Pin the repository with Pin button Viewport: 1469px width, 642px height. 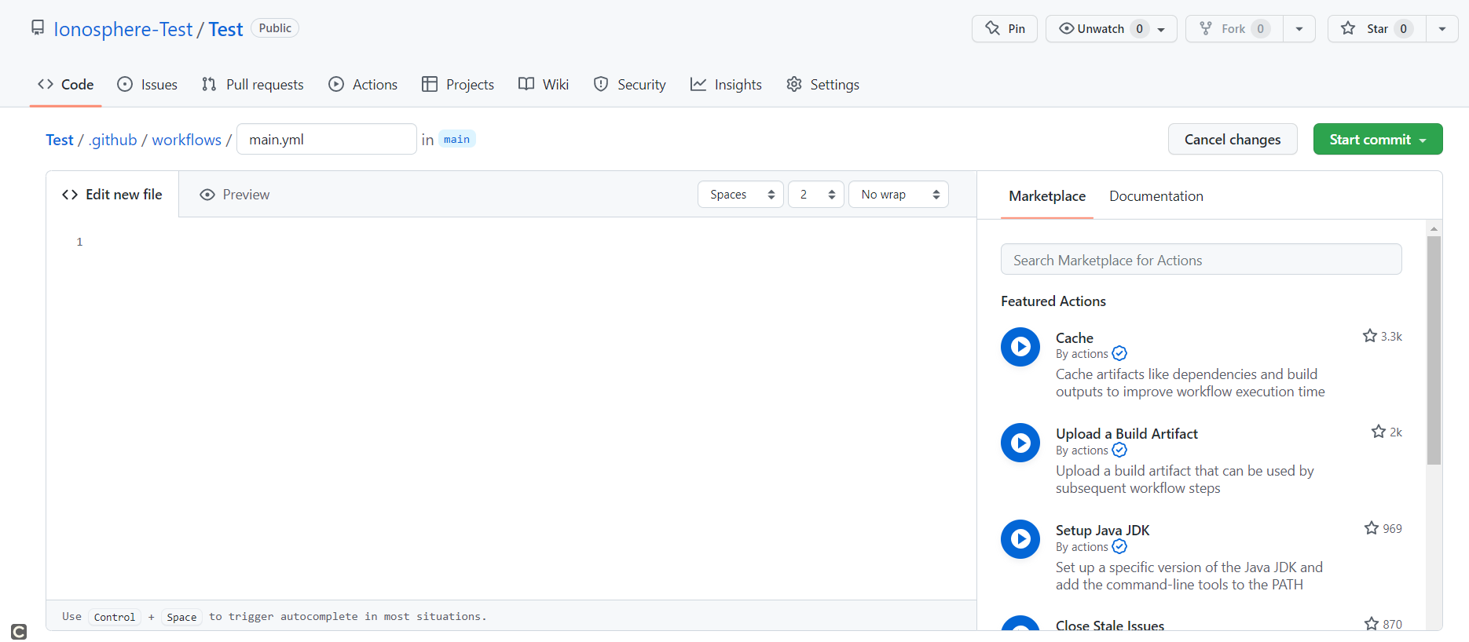pos(1004,29)
